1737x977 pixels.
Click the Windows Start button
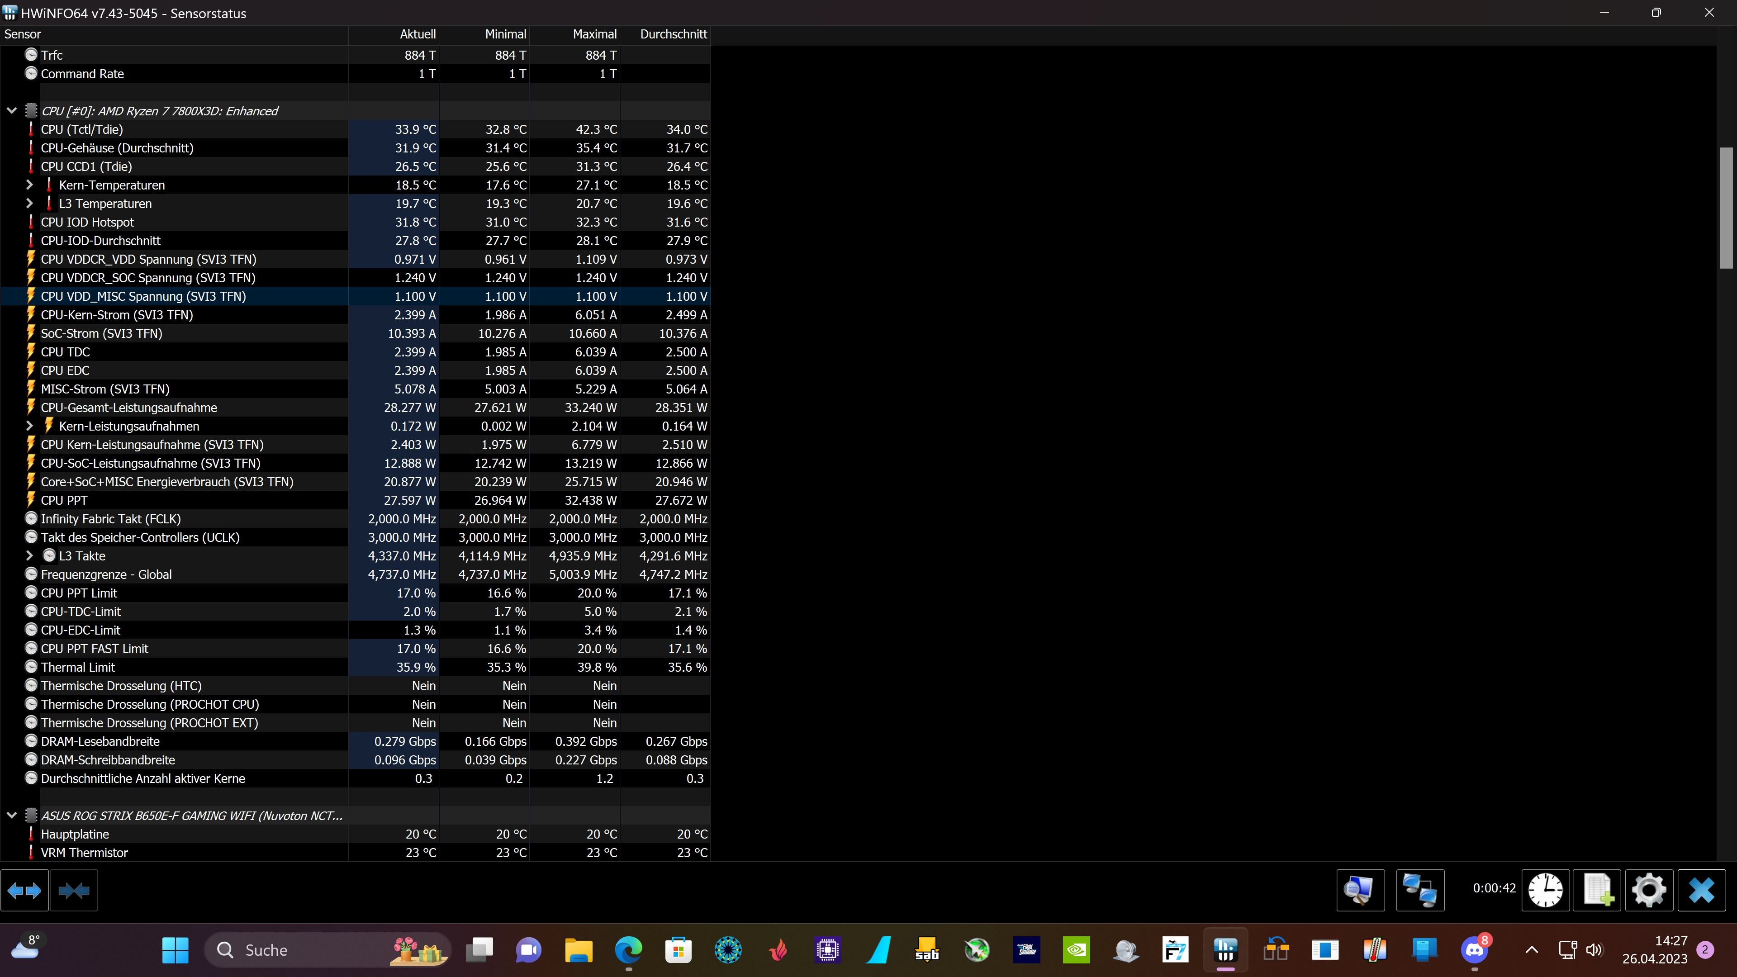click(176, 950)
